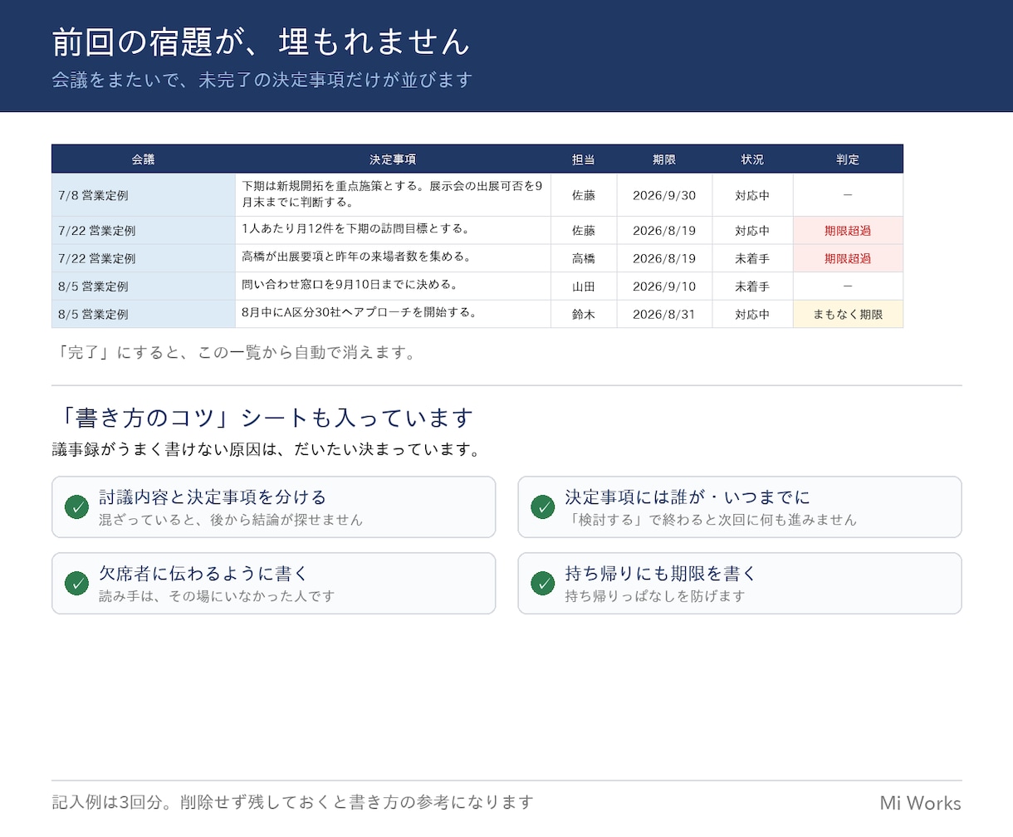Click the checkmark icon beside 欠席者に伝わるように書く
1013x837 pixels.
[x=76, y=583]
